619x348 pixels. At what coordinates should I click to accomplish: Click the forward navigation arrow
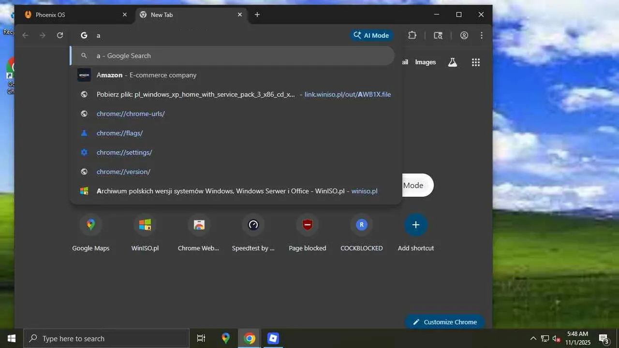[x=43, y=35]
